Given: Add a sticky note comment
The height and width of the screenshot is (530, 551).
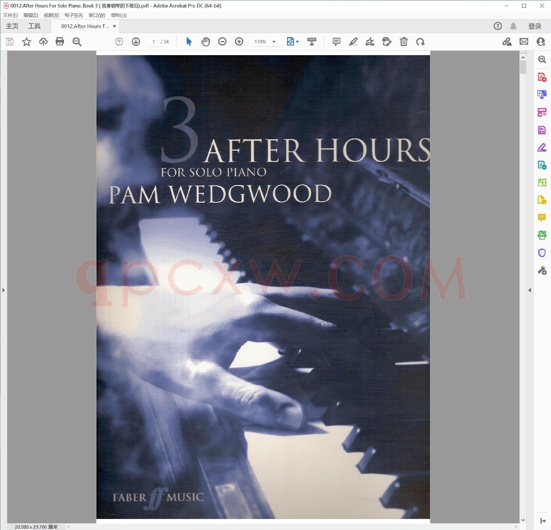Looking at the screenshot, I should click(336, 42).
